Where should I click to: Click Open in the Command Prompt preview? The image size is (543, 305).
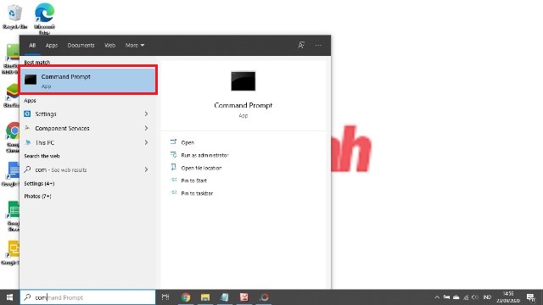pos(188,142)
